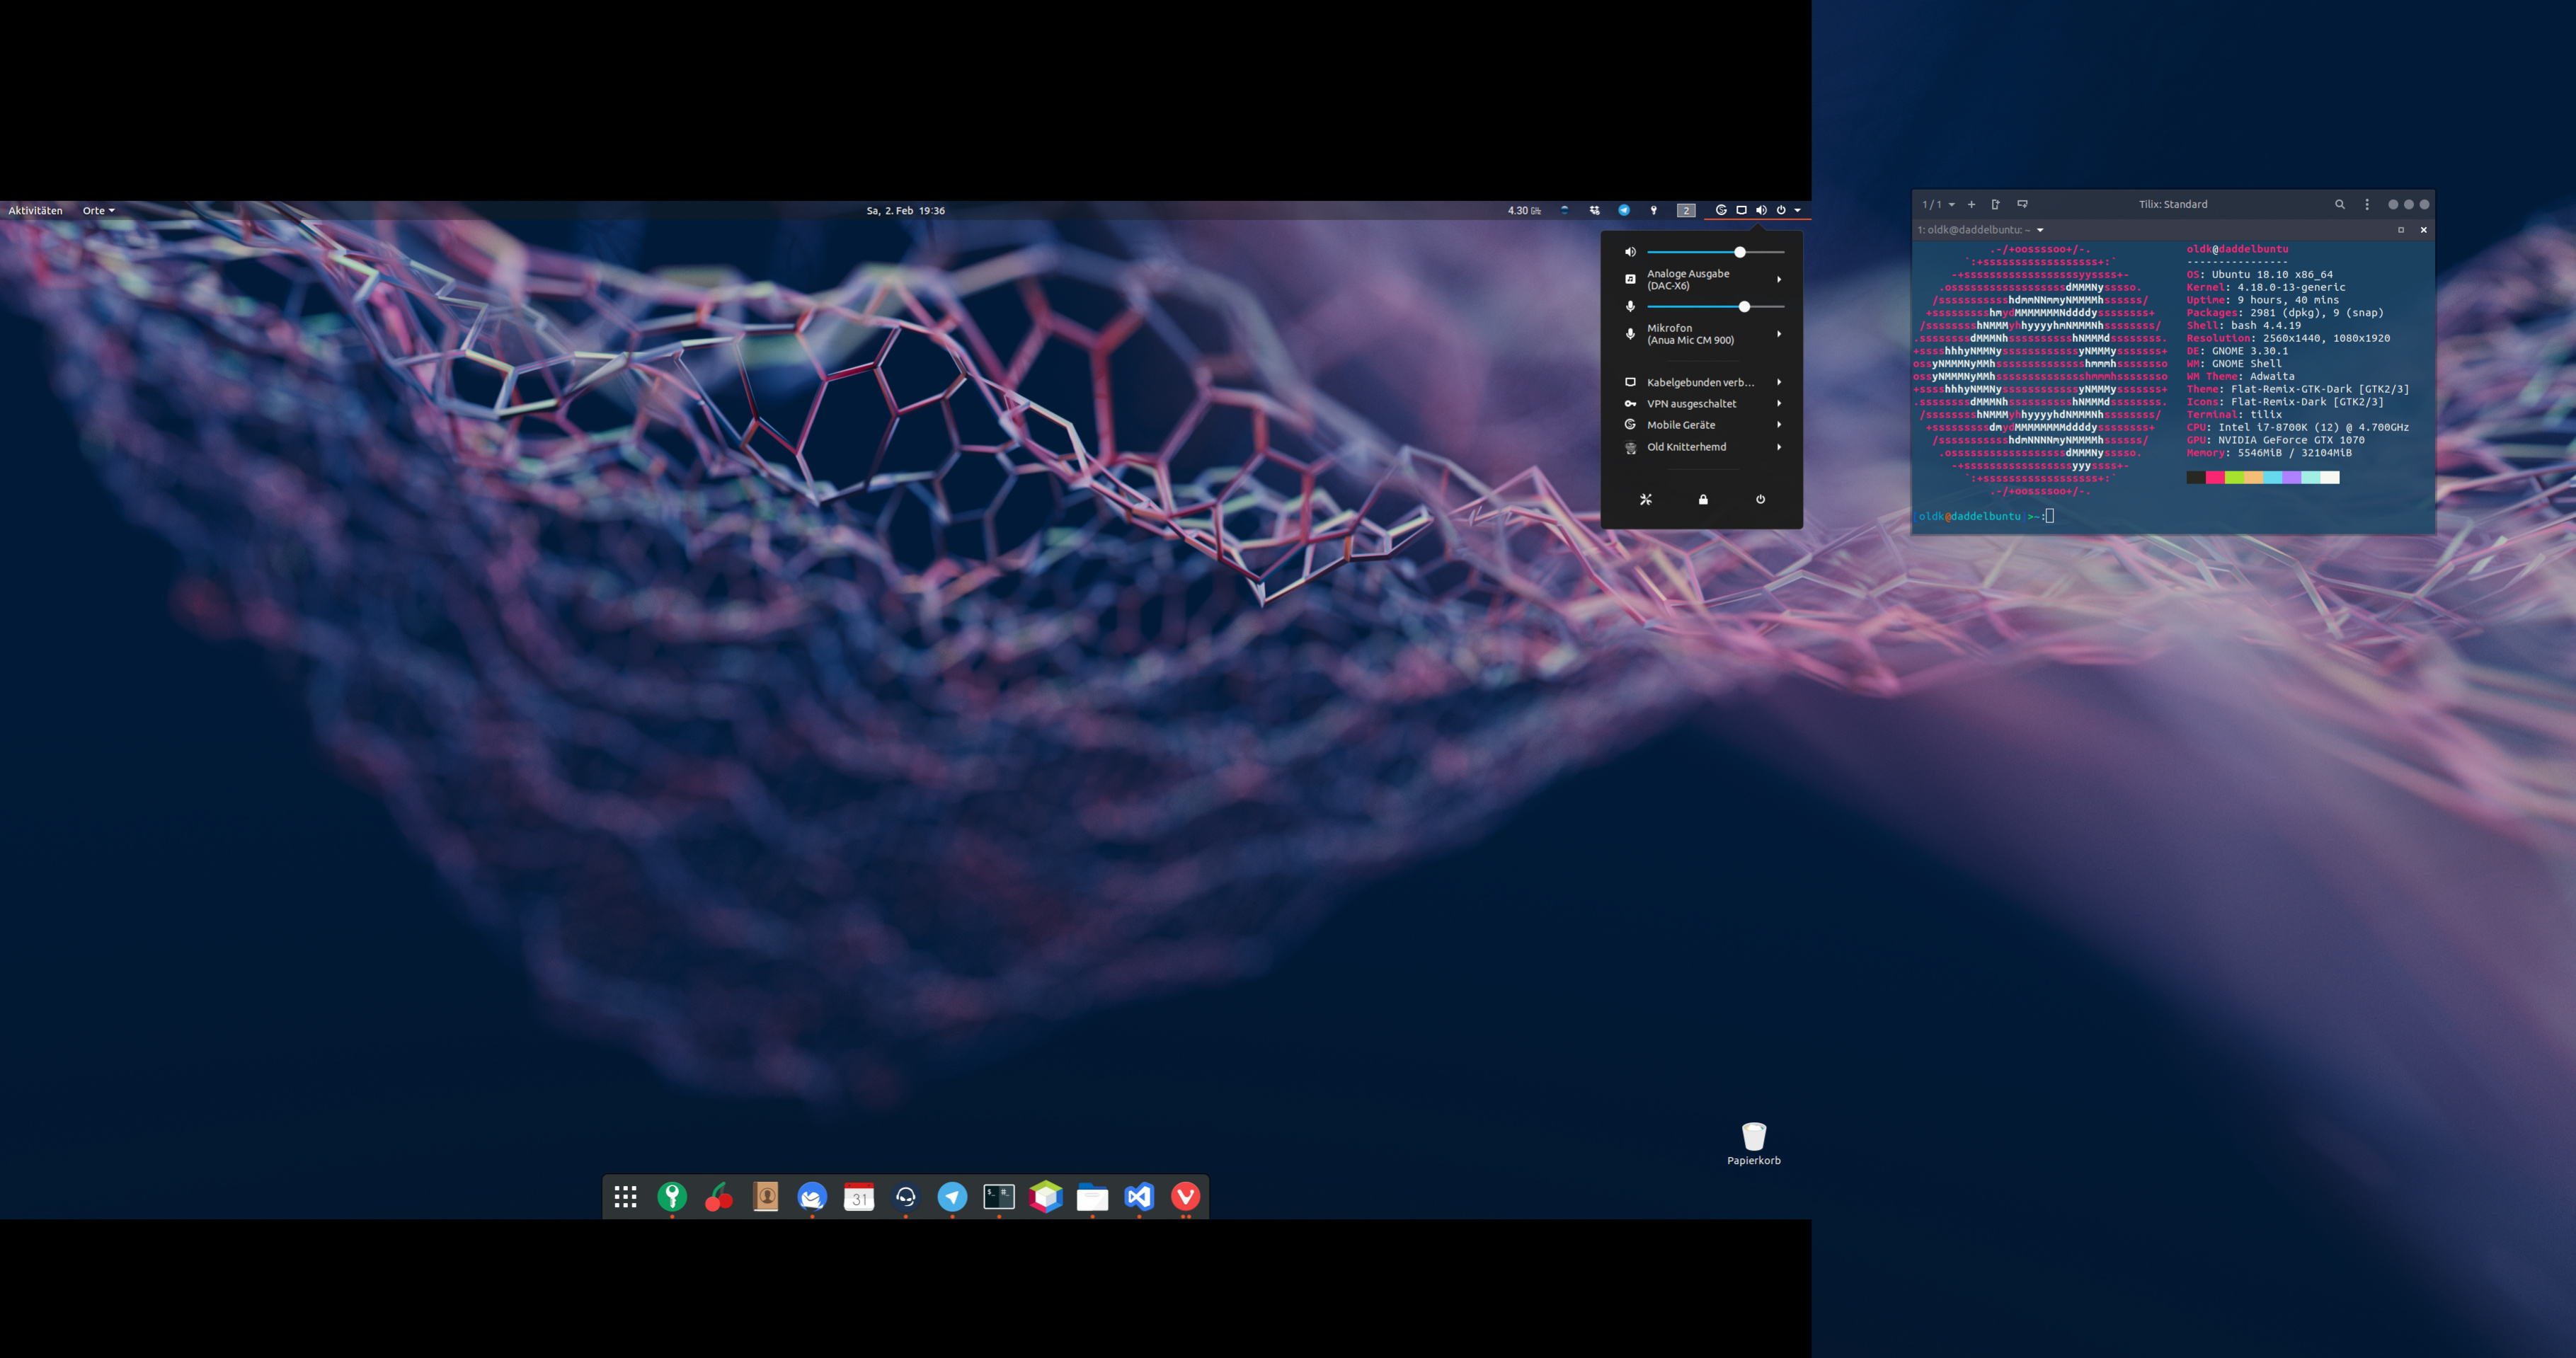Open the Aktivitäten overview
This screenshot has width=2576, height=1358.
[x=35, y=210]
